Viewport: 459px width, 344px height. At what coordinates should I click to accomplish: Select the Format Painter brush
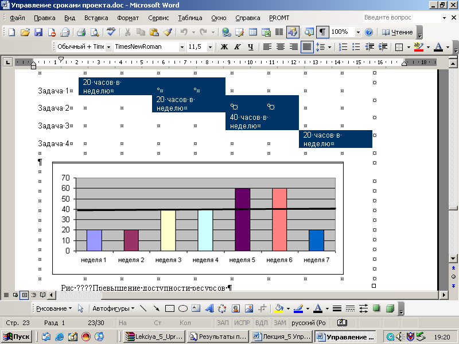point(168,32)
